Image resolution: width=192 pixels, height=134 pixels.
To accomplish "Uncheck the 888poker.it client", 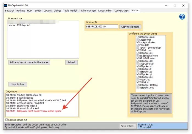I will click(137, 69).
